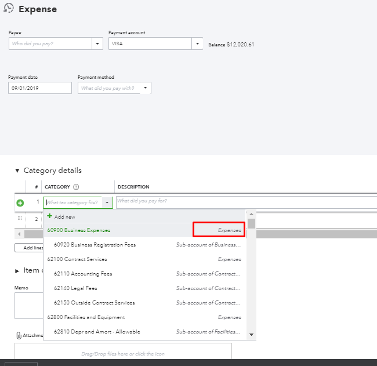The height and width of the screenshot is (366, 377).
Task: Click the row 2 drag handle icon
Action: (20, 219)
